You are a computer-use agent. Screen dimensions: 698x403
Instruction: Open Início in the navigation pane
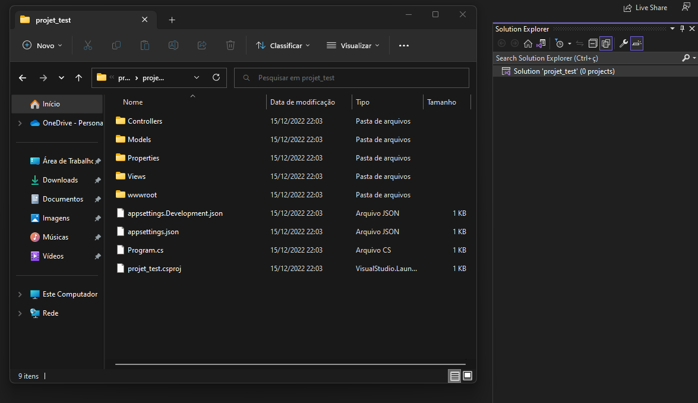(58, 104)
